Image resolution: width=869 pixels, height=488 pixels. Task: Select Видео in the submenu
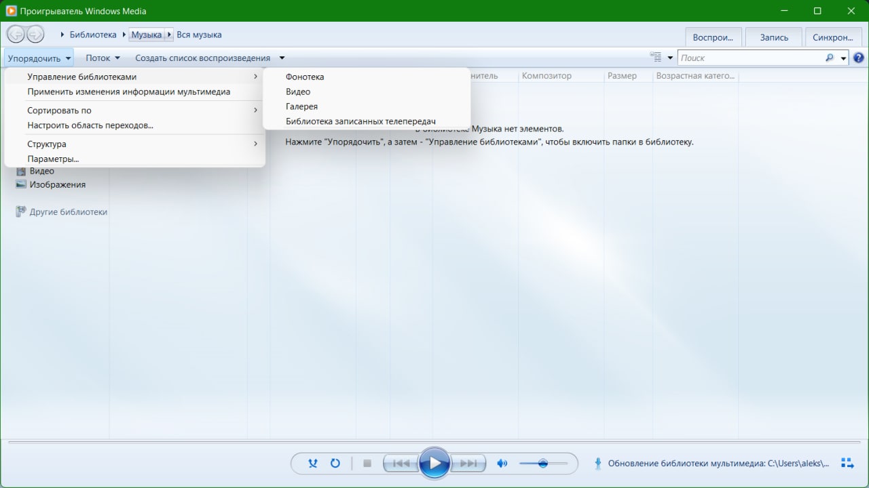click(x=367, y=91)
